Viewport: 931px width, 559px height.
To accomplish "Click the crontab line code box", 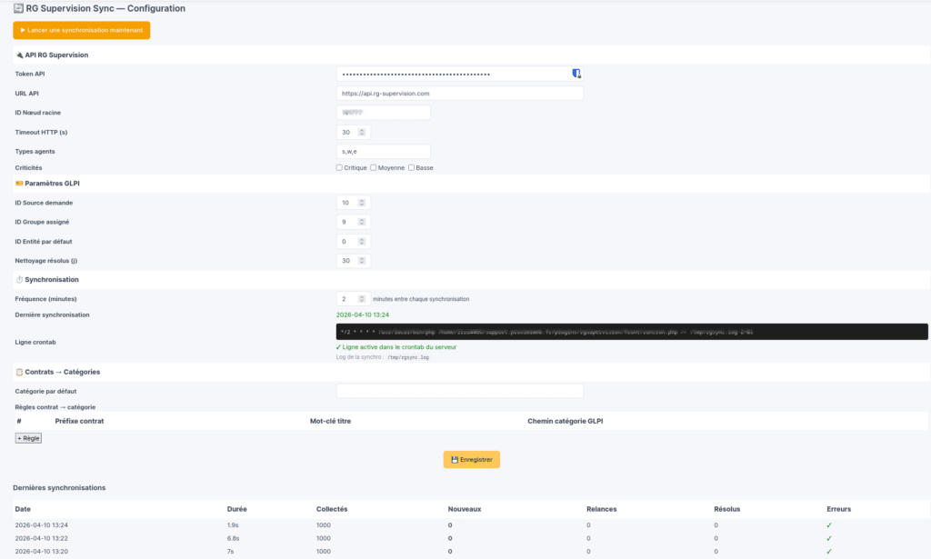I will tap(632, 332).
